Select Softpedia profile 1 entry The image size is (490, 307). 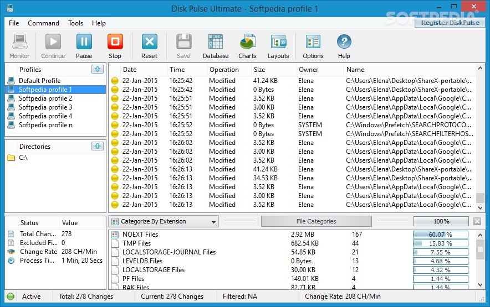[55, 90]
